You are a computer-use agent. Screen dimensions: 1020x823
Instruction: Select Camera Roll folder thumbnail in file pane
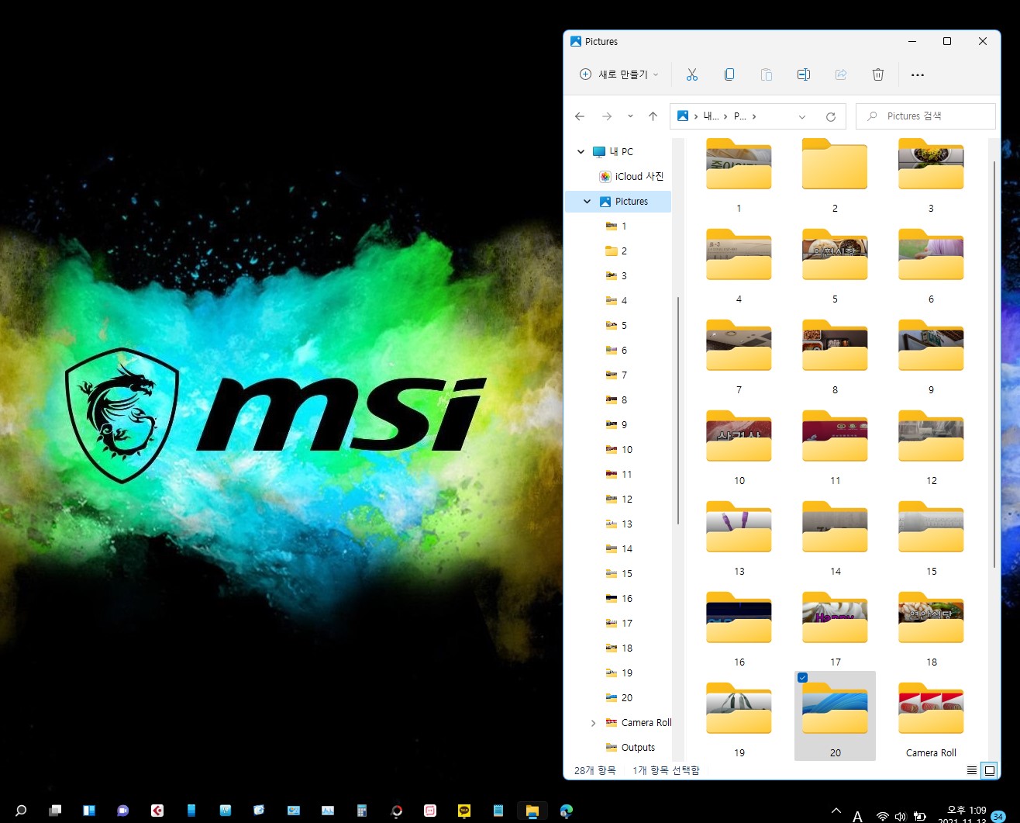[931, 709]
